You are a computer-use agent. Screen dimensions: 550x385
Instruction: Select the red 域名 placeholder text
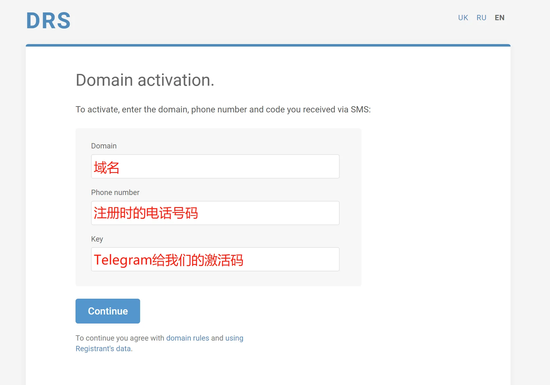click(x=106, y=167)
